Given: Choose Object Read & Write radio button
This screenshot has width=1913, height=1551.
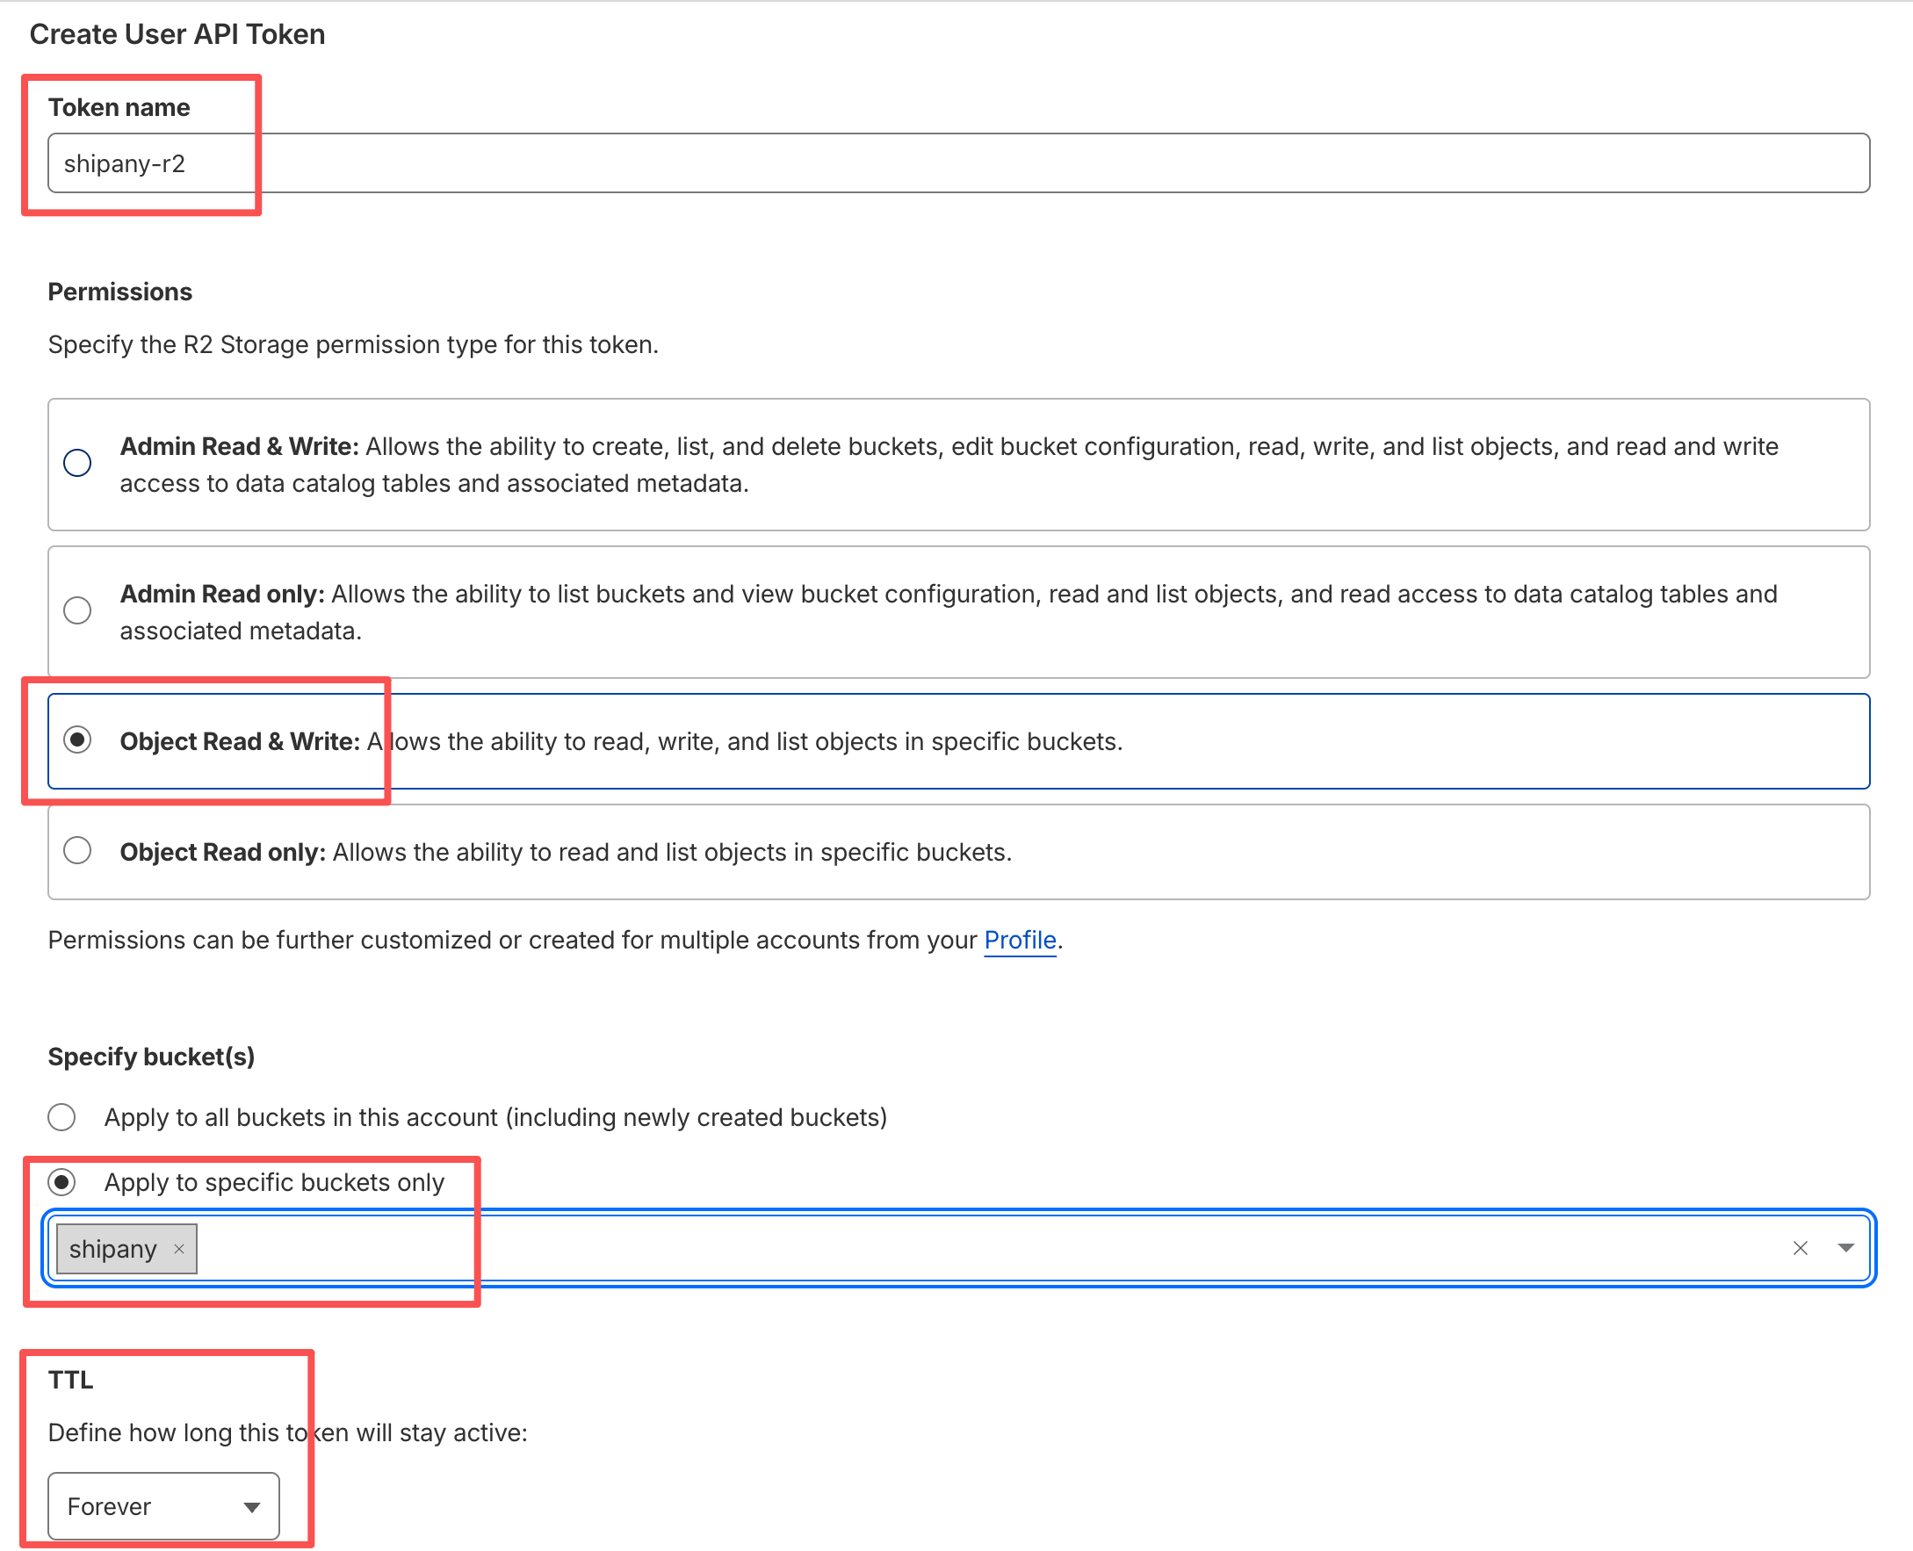Looking at the screenshot, I should pos(78,740).
